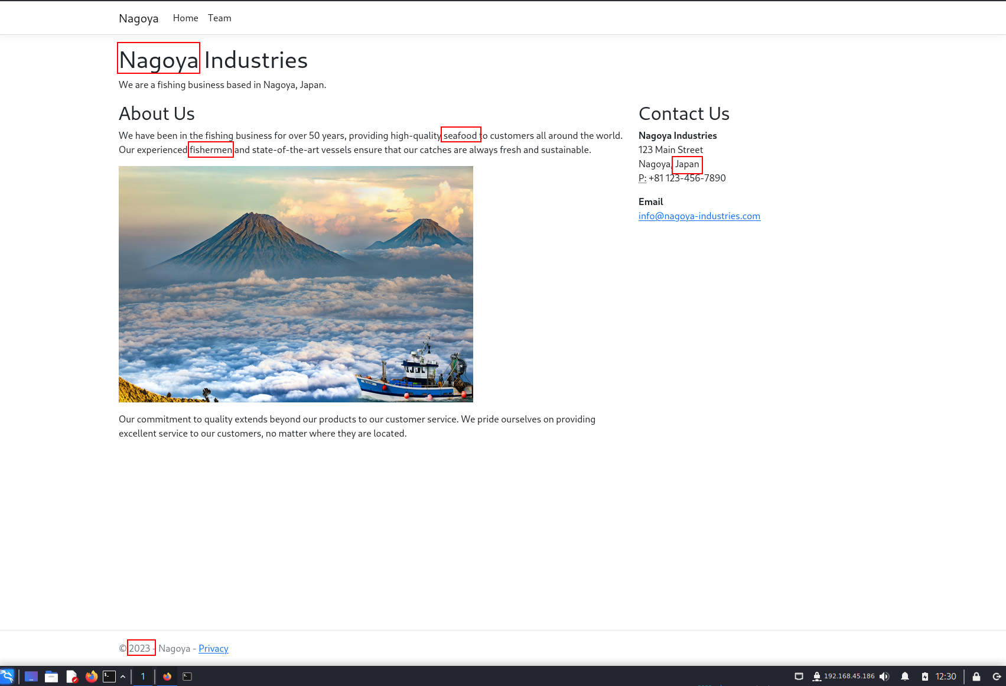This screenshot has width=1006, height=686.
Task: Click the show desktop panel icon
Action: tap(31, 677)
